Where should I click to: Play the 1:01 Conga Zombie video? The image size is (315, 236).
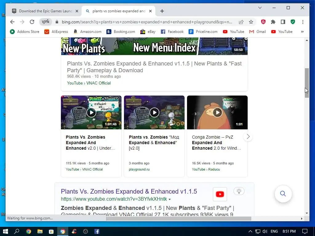(217, 112)
